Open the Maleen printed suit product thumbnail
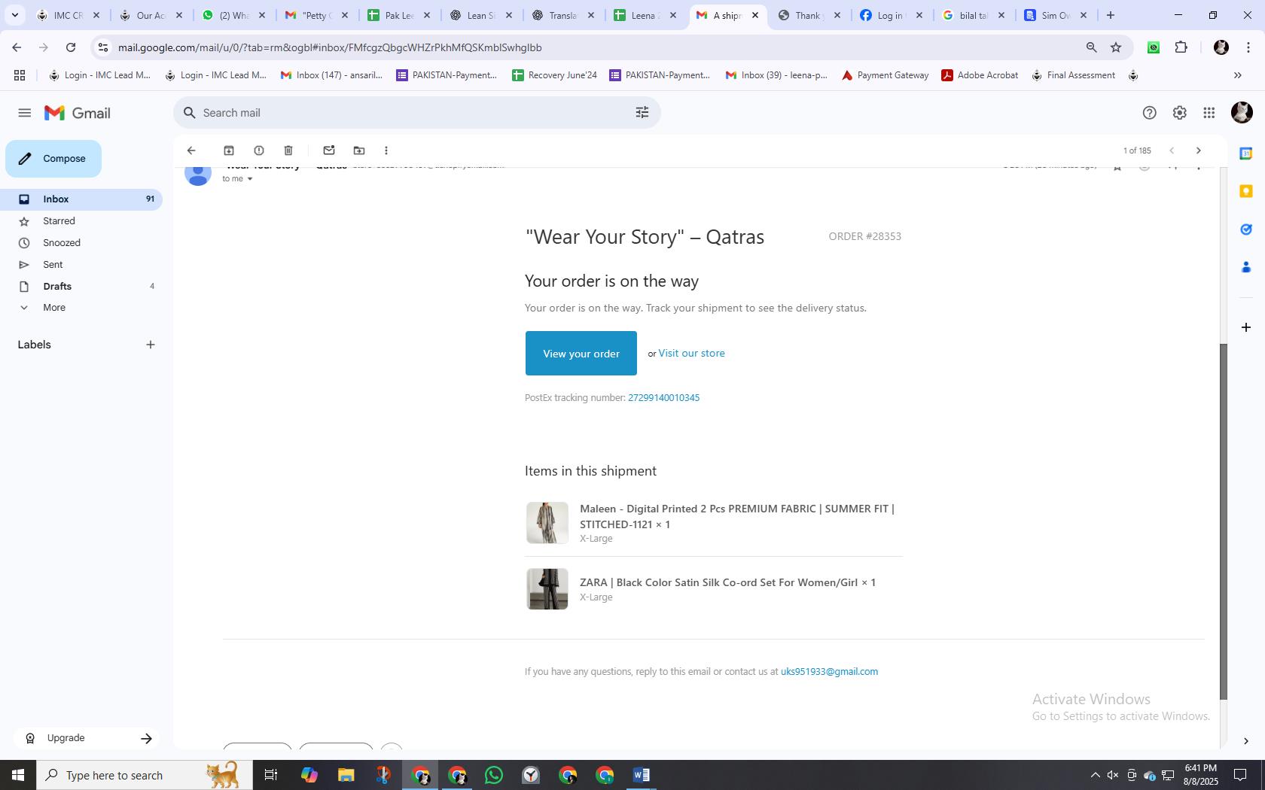The width and height of the screenshot is (1265, 790). pyautogui.click(x=547, y=523)
